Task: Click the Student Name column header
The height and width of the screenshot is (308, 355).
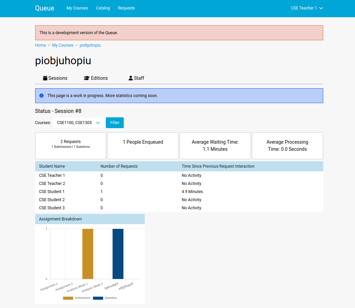Action: pyautogui.click(x=52, y=166)
